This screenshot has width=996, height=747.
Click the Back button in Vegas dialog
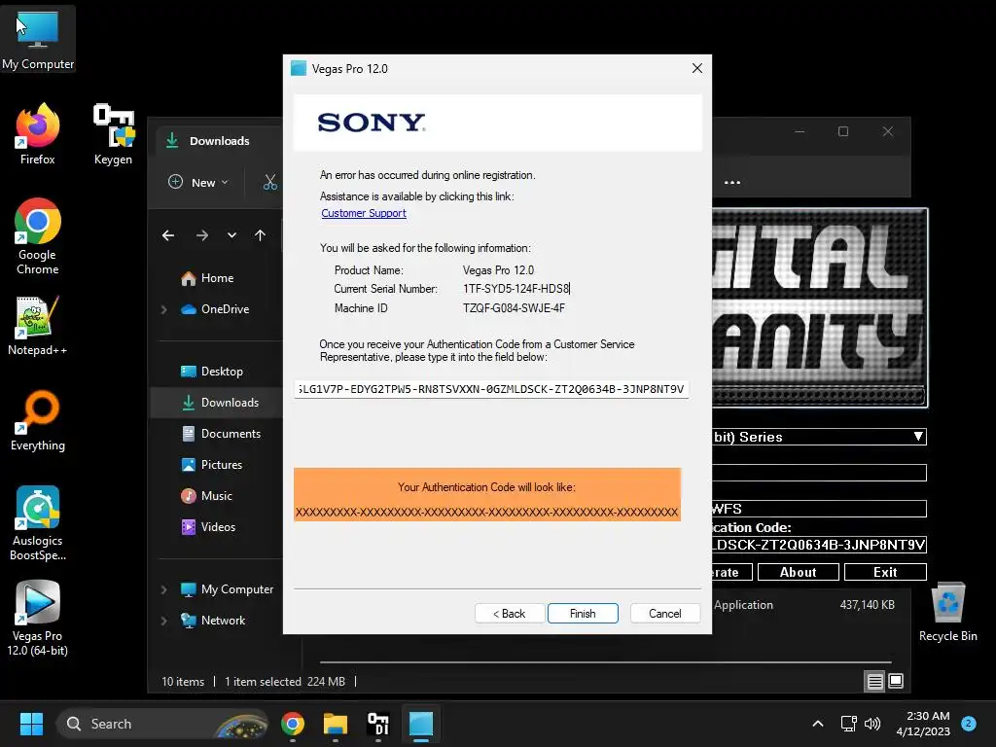[510, 614]
